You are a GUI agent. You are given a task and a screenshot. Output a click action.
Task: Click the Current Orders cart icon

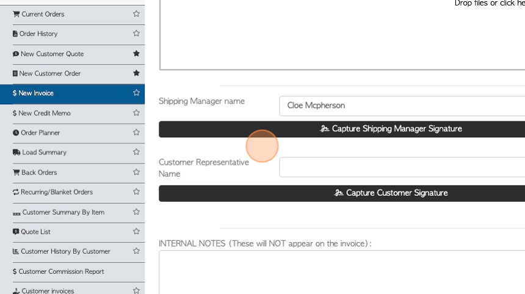pos(16,14)
